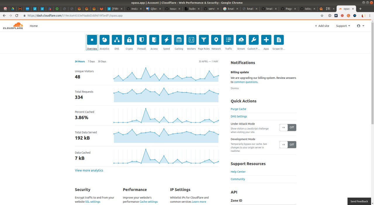Viewport: 374px width, 205px height.
Task: Open the Scrape Shield document icon
Action: point(278,40)
